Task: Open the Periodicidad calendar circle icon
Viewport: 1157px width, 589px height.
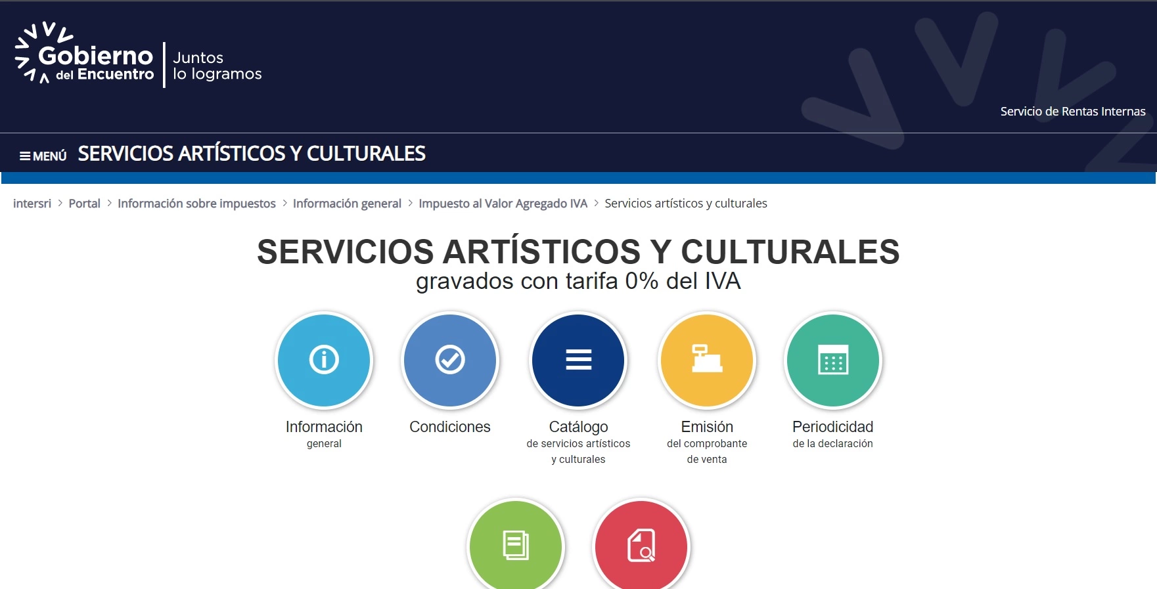Action: [x=833, y=360]
